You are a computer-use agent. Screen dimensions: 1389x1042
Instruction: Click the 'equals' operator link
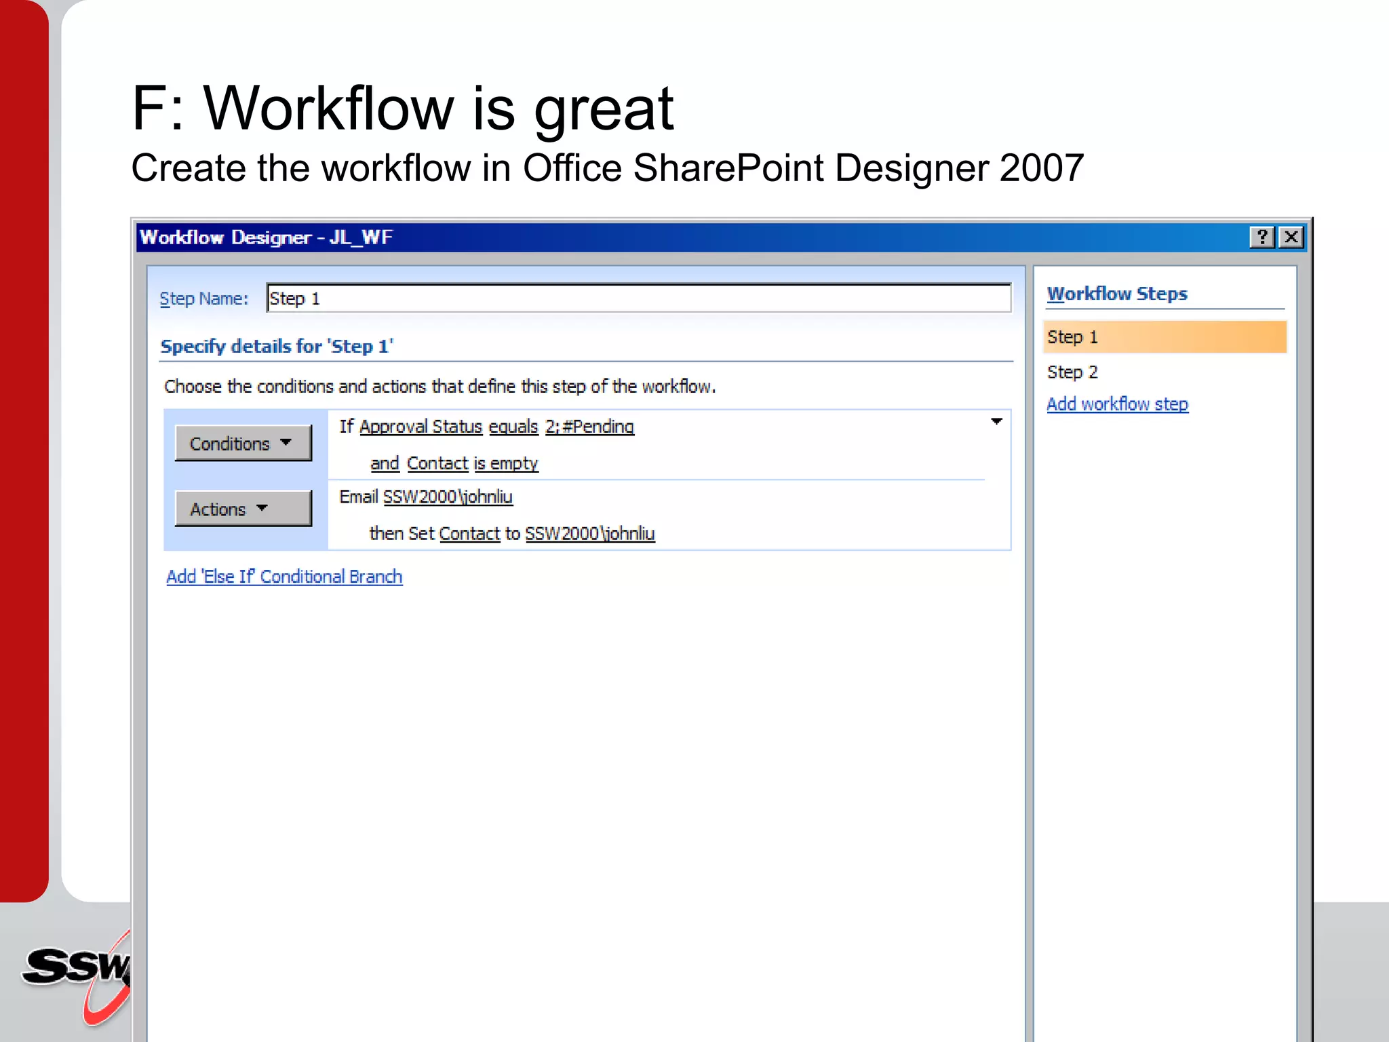513,427
